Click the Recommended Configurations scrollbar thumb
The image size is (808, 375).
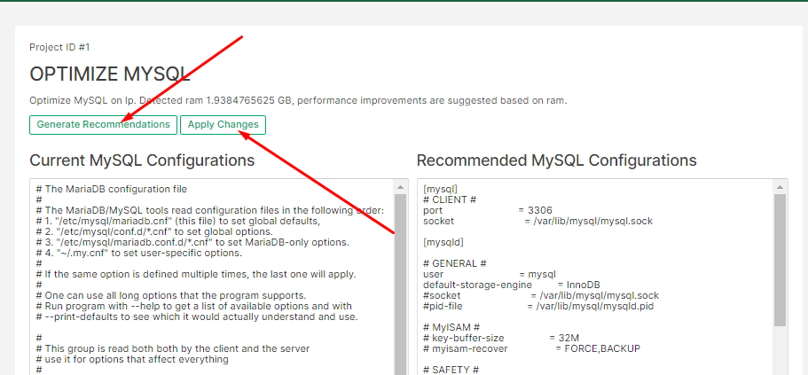click(780, 260)
